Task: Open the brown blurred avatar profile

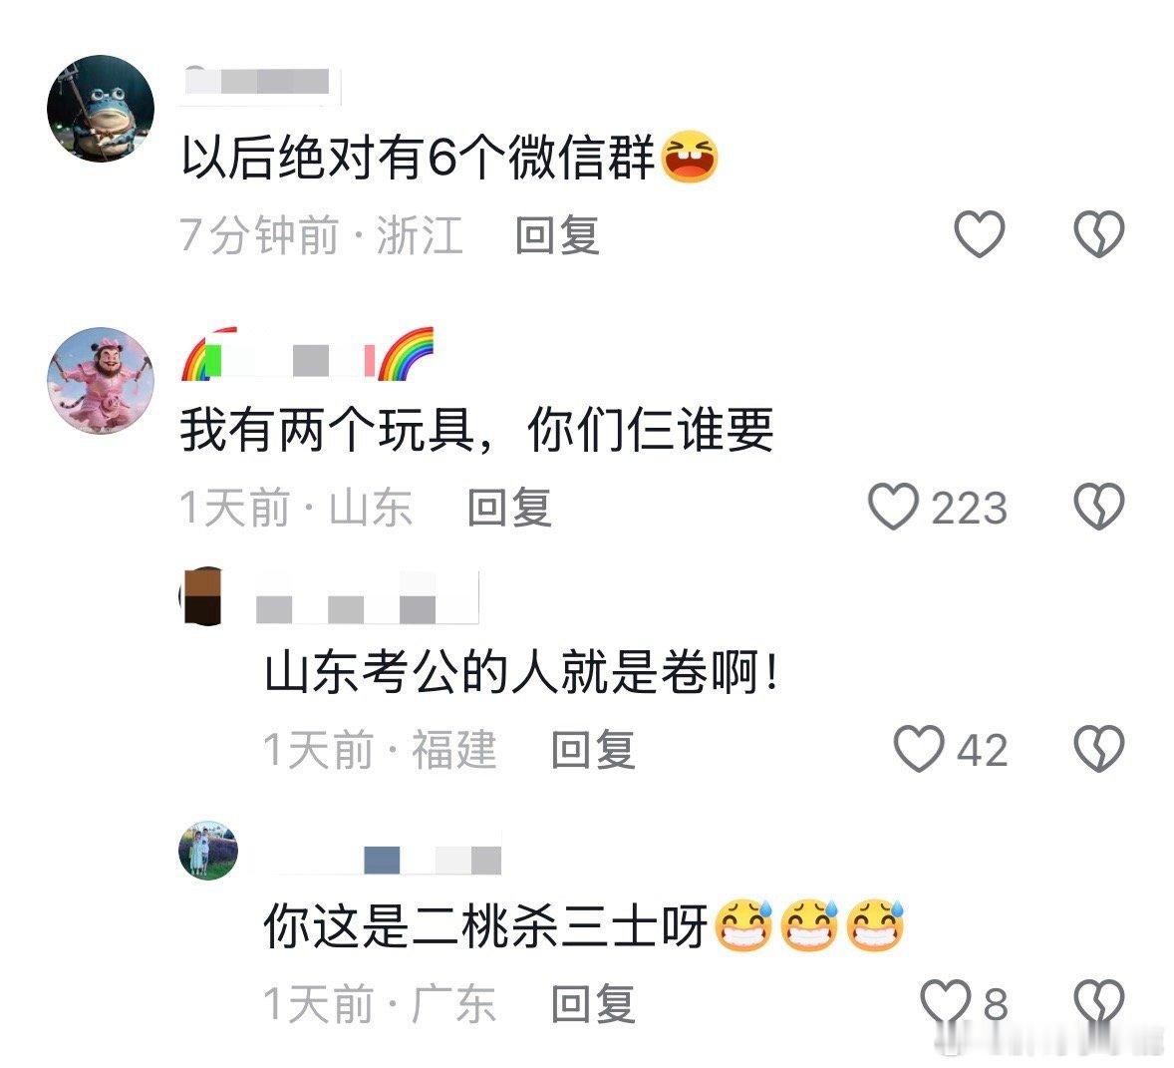Action: pos(202,595)
